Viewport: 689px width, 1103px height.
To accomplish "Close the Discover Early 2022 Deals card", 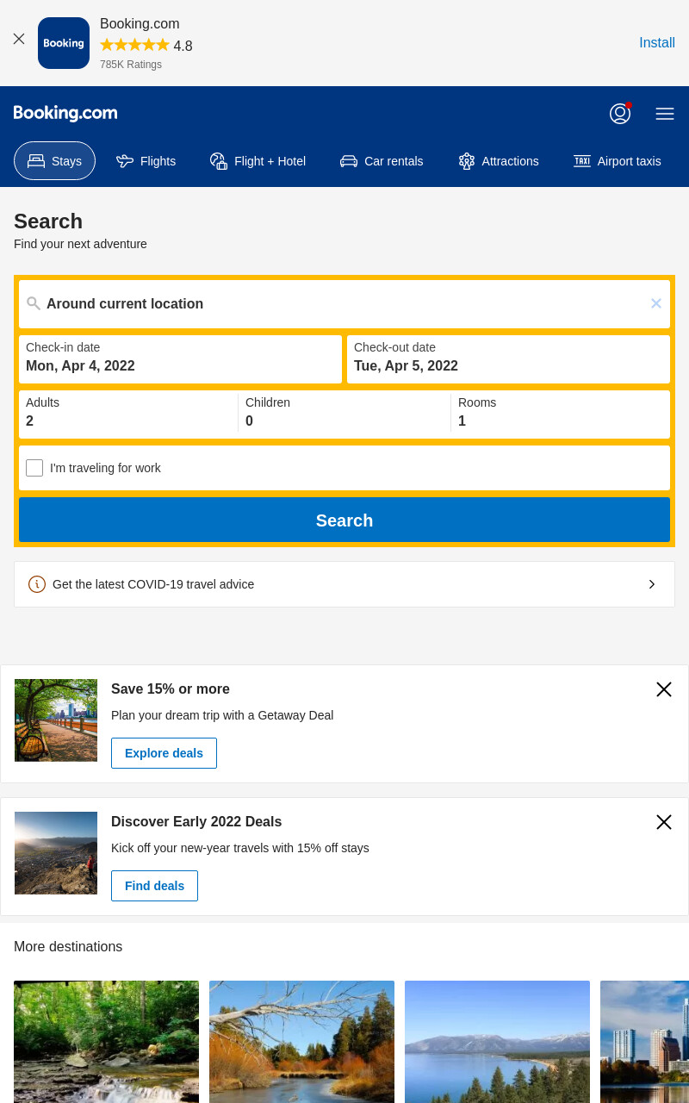I will point(664,822).
